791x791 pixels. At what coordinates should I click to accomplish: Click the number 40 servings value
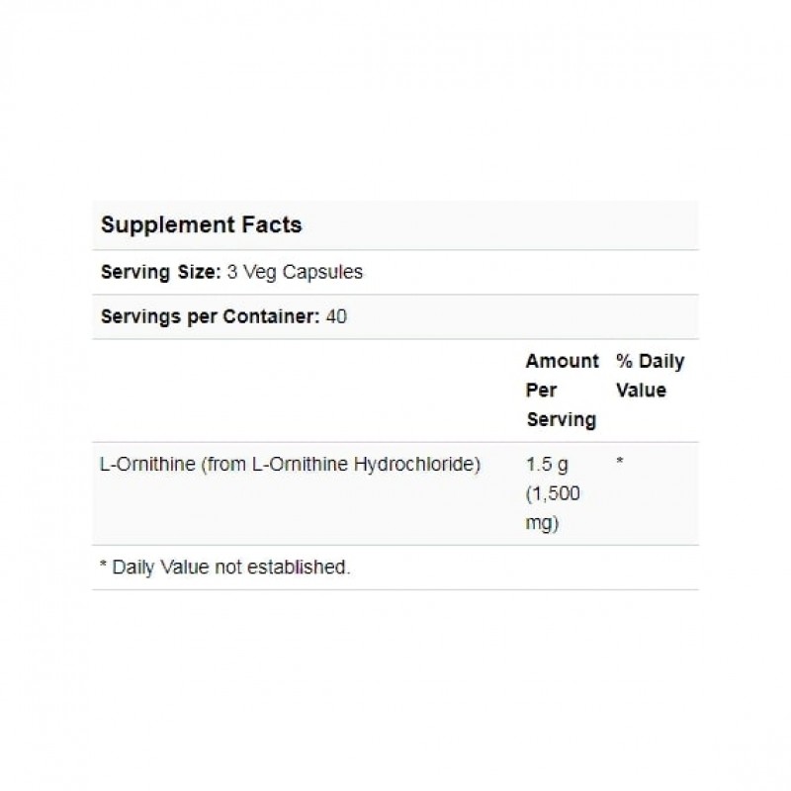click(339, 317)
